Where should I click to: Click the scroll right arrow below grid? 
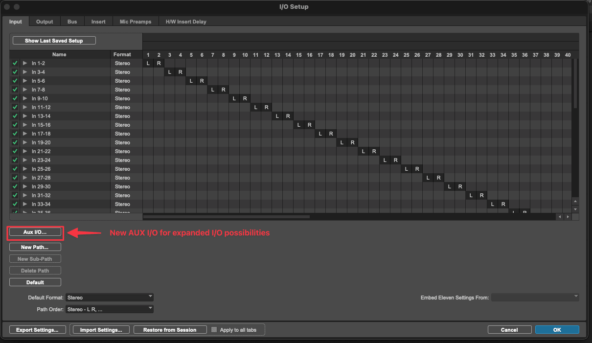coord(568,216)
